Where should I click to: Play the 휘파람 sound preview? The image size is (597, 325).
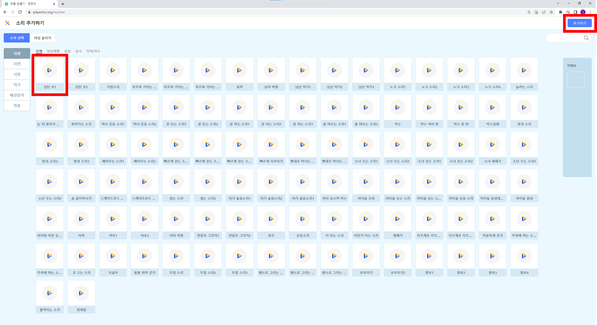pyautogui.click(x=81, y=293)
